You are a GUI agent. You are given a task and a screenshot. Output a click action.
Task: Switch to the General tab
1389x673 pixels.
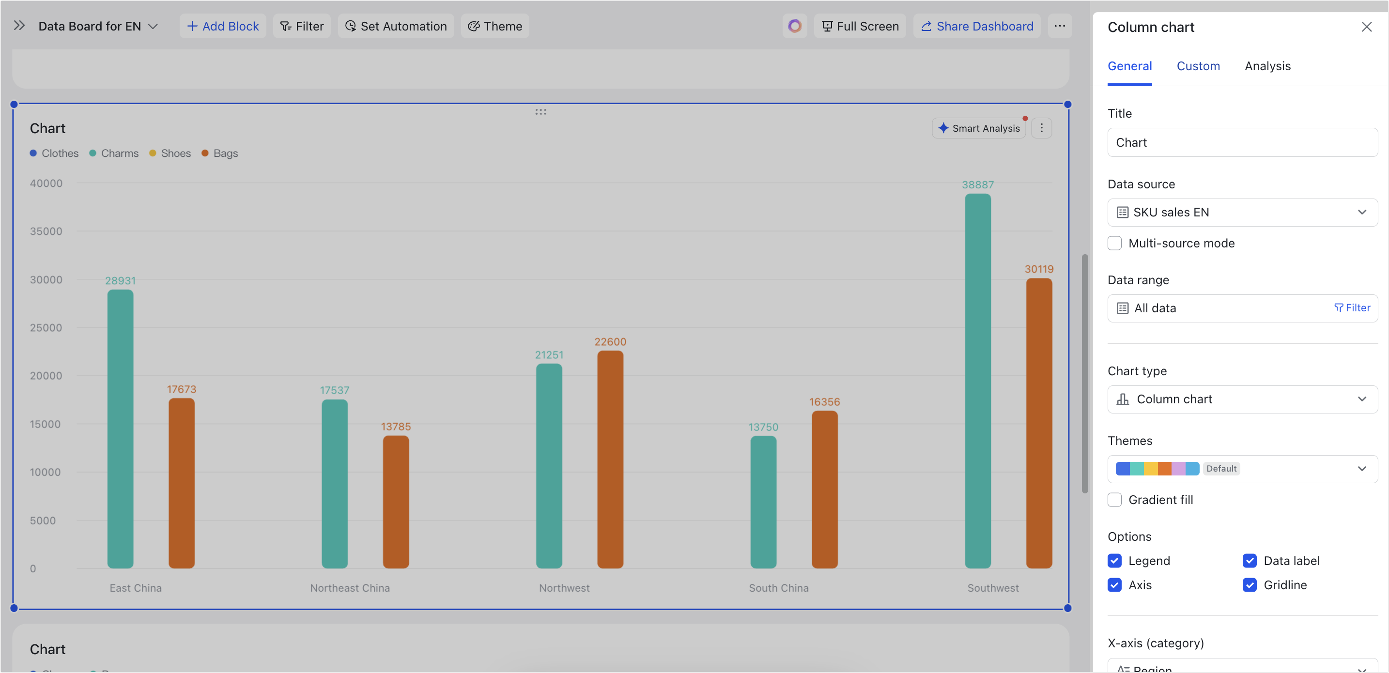pos(1129,66)
